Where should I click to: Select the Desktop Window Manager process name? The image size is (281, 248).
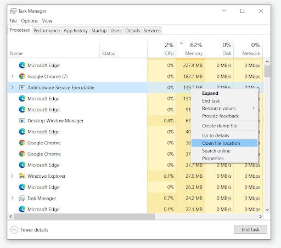55,121
